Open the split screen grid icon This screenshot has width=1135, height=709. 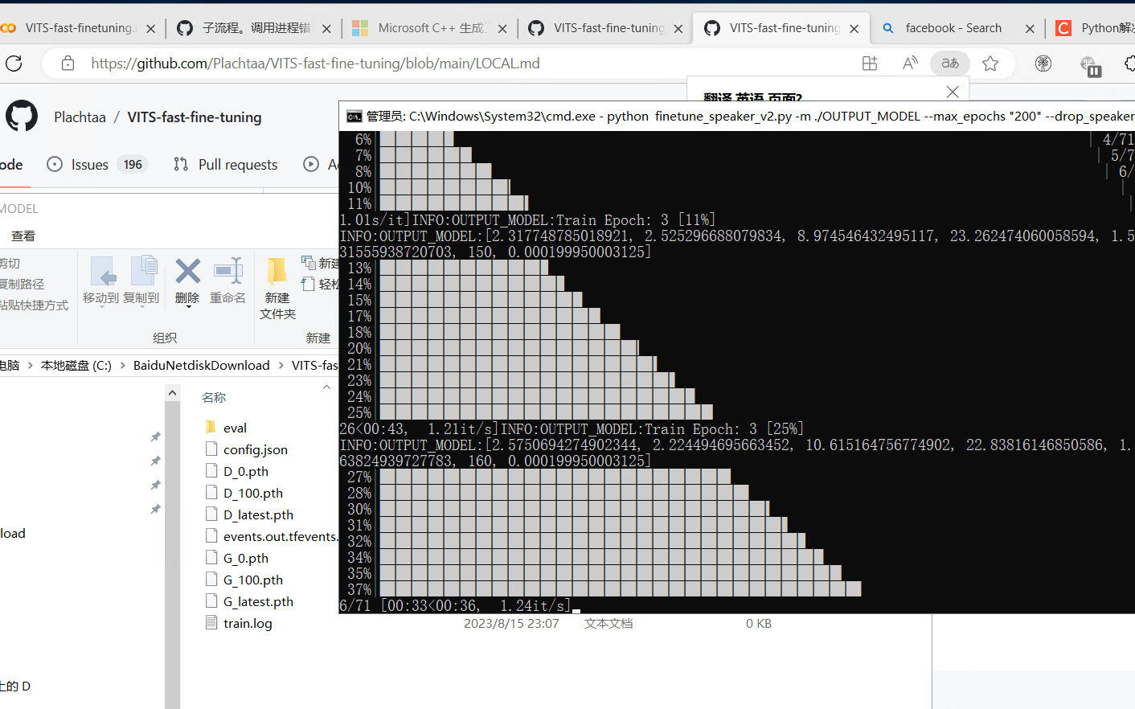870,64
